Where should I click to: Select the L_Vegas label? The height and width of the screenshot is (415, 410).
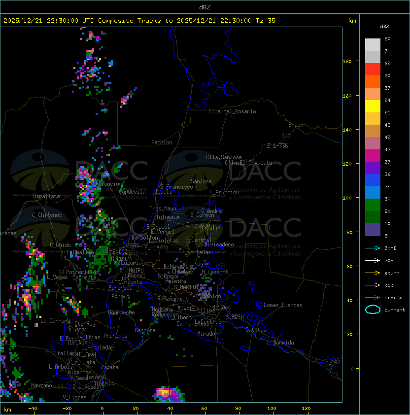coord(57,277)
